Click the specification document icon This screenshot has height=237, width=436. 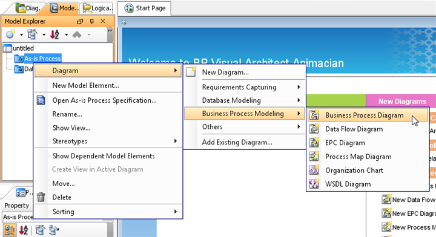click(x=41, y=100)
